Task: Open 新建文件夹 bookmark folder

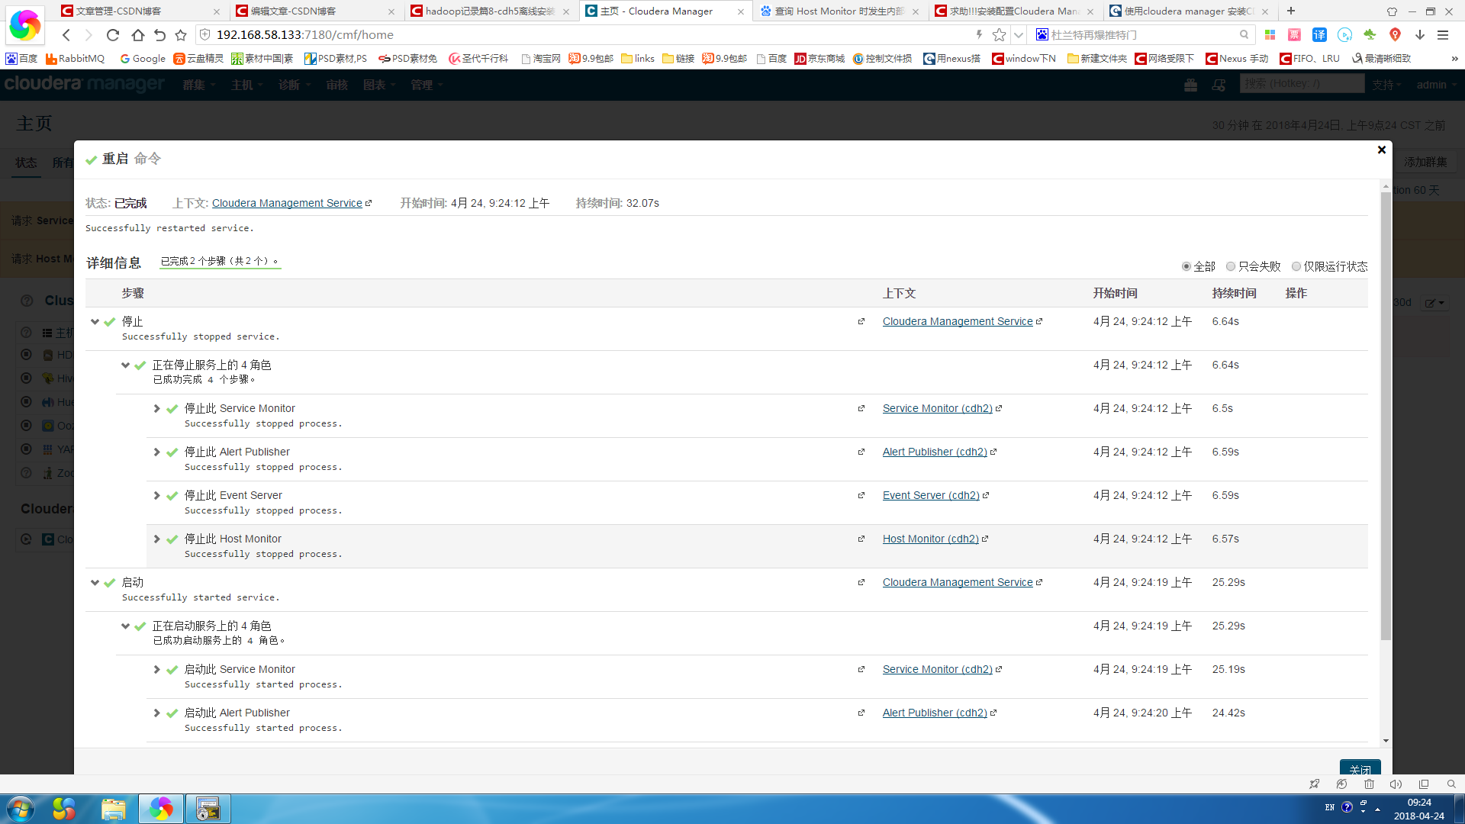Action: pos(1096,59)
